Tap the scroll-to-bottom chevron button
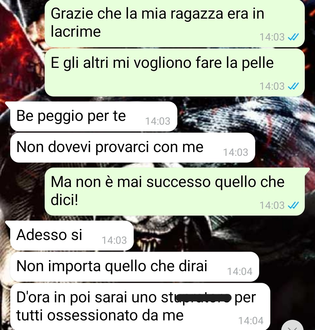The image size is (315, 330). pos(292,326)
